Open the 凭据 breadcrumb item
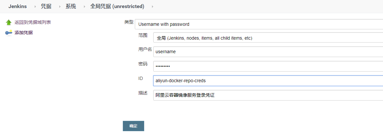The width and height of the screenshot is (383, 136). (46, 6)
